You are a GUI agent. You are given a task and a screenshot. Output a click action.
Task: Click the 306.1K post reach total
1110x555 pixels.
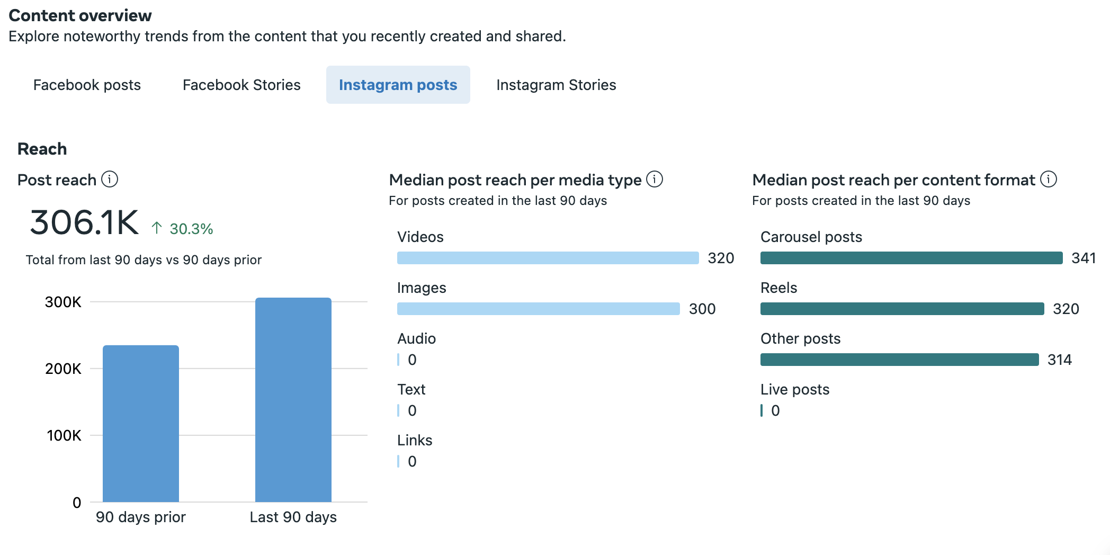[x=84, y=222]
